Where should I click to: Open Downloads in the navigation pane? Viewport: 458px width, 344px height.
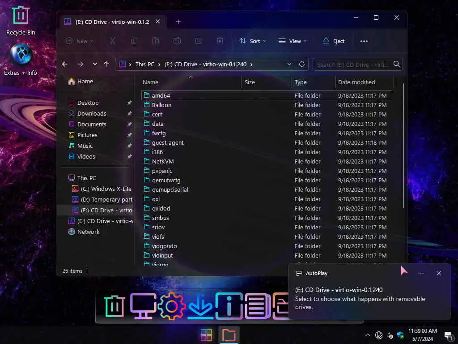click(87, 113)
